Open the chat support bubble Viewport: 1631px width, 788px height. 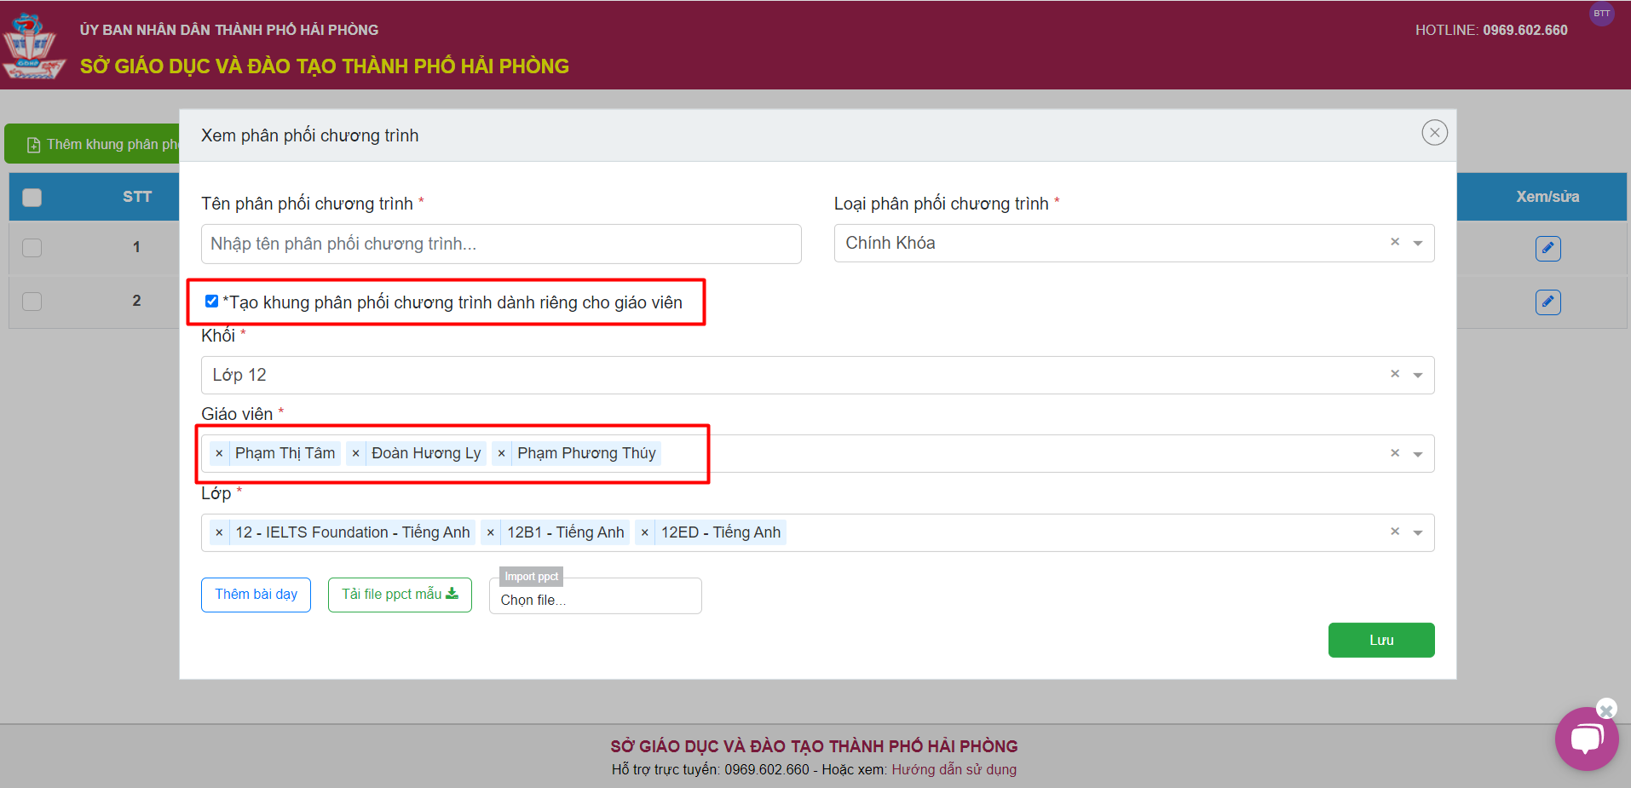pos(1585,739)
